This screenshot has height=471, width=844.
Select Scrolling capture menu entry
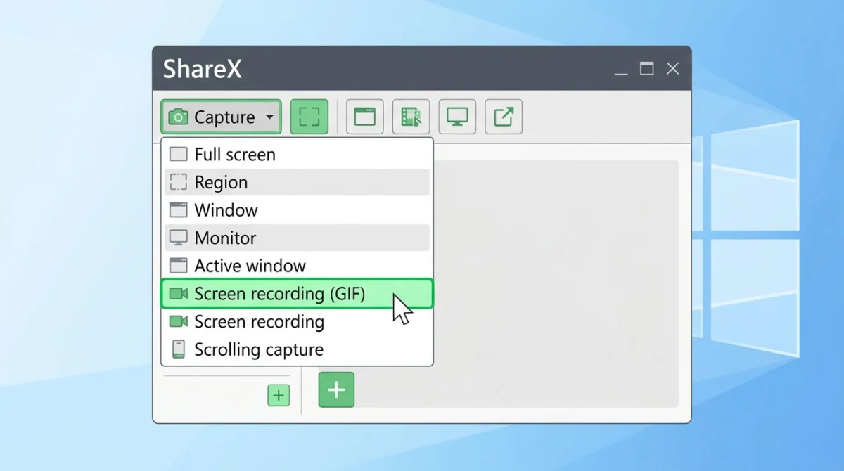297,349
